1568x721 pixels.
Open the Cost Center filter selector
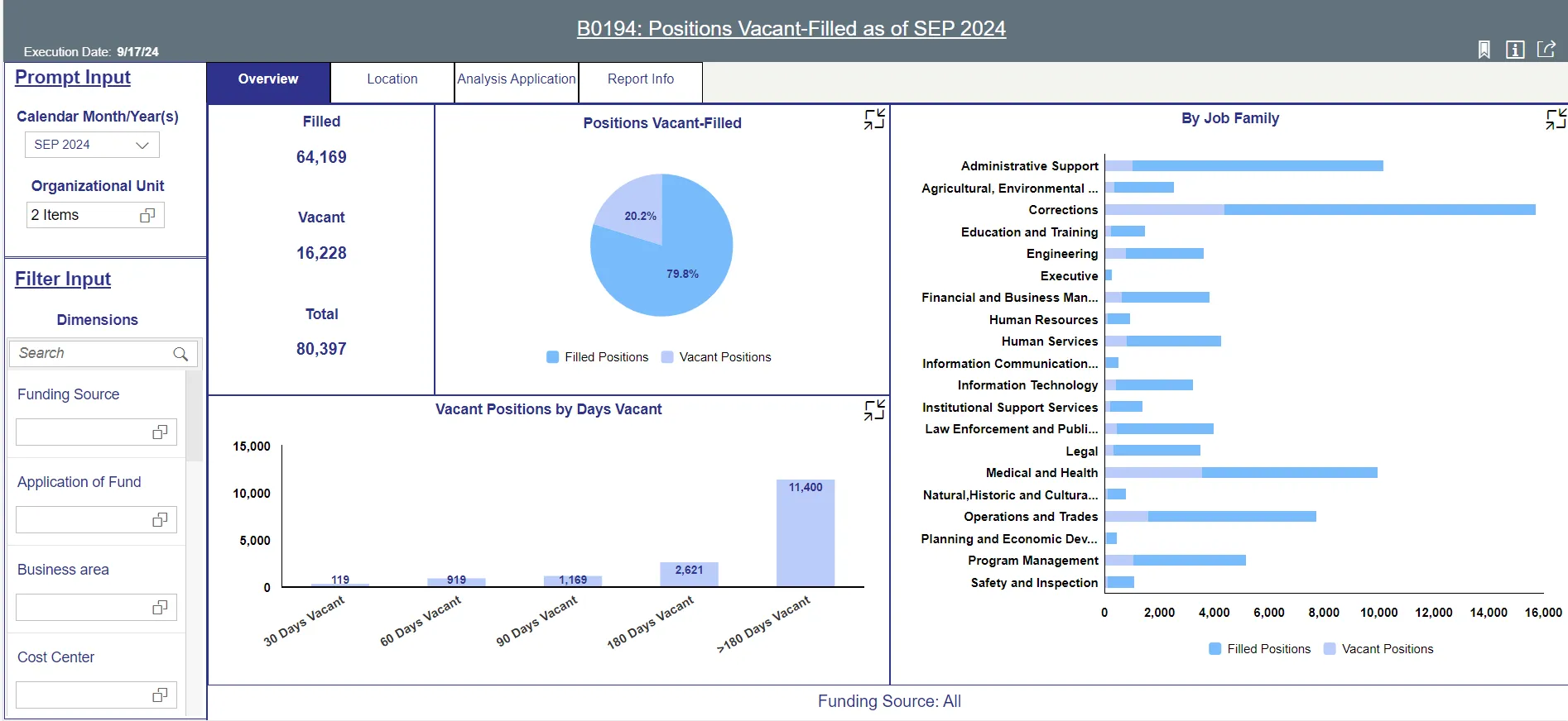pyautogui.click(x=160, y=695)
